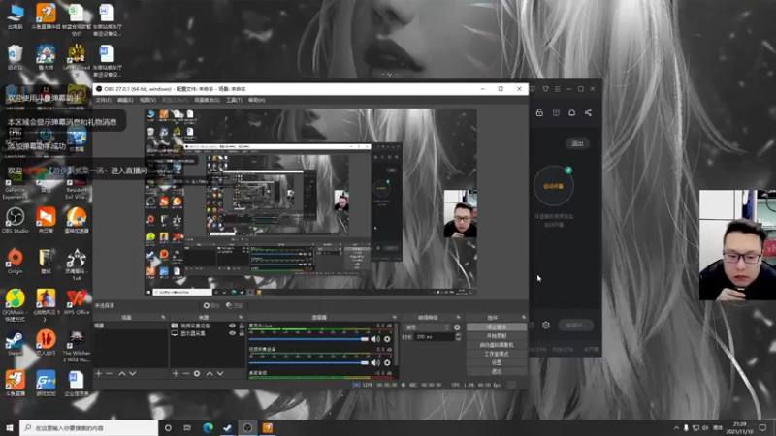Click the Exit button in OBS Controls
This screenshot has width=776, height=436.
point(497,371)
